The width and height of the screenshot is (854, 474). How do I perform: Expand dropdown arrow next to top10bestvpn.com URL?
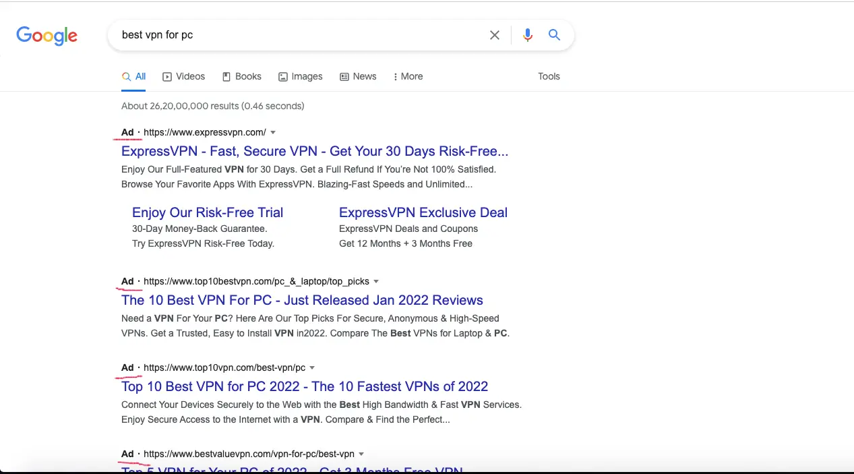[376, 281]
